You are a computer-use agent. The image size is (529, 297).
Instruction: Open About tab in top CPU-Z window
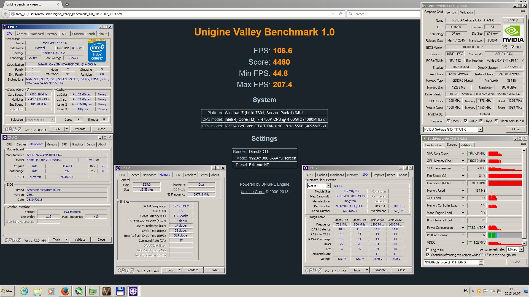[x=102, y=34]
